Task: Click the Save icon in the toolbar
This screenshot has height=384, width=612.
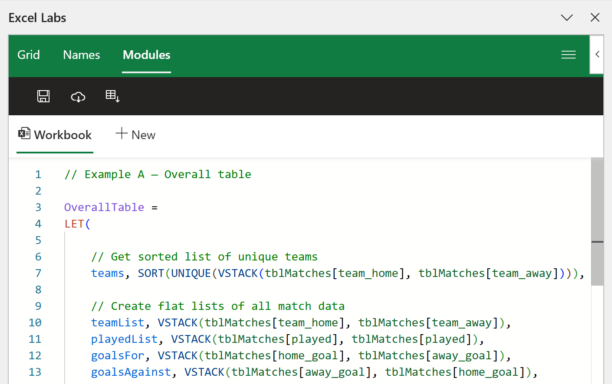Action: click(x=43, y=96)
